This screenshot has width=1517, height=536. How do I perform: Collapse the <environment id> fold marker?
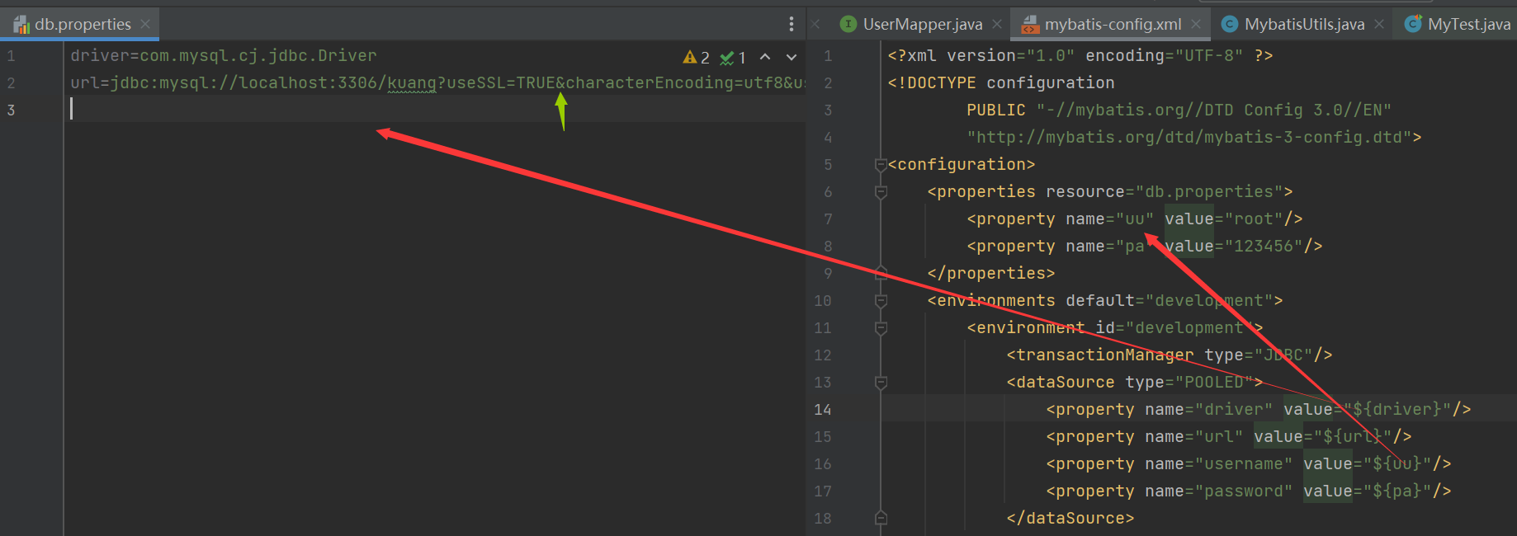pos(881,328)
